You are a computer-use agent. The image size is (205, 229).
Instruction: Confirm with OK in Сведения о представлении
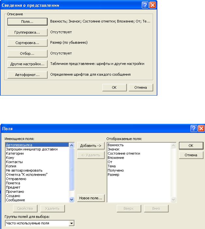point(114,87)
